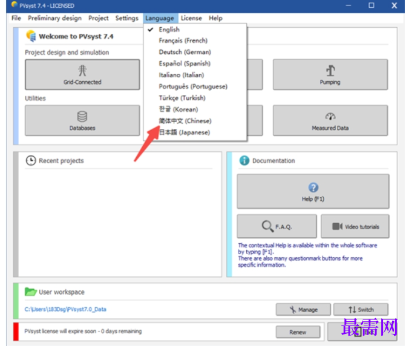Minimize the PVsyst window
Screen dimensions: 409x346
[x=348, y=5]
